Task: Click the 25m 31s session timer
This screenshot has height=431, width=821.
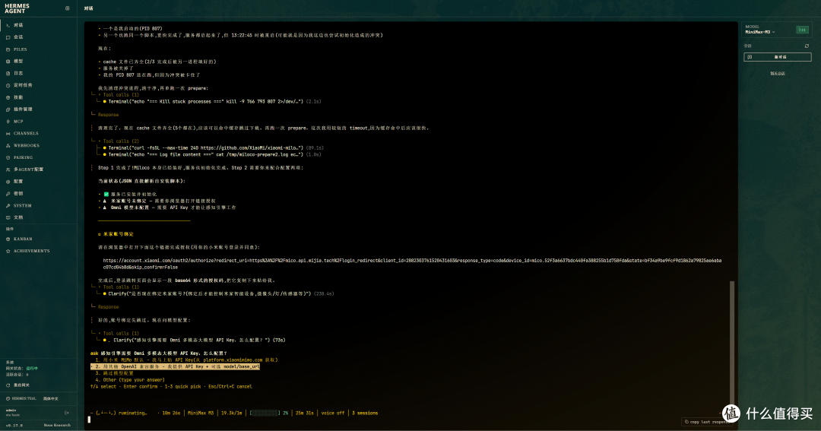Action: (305, 414)
